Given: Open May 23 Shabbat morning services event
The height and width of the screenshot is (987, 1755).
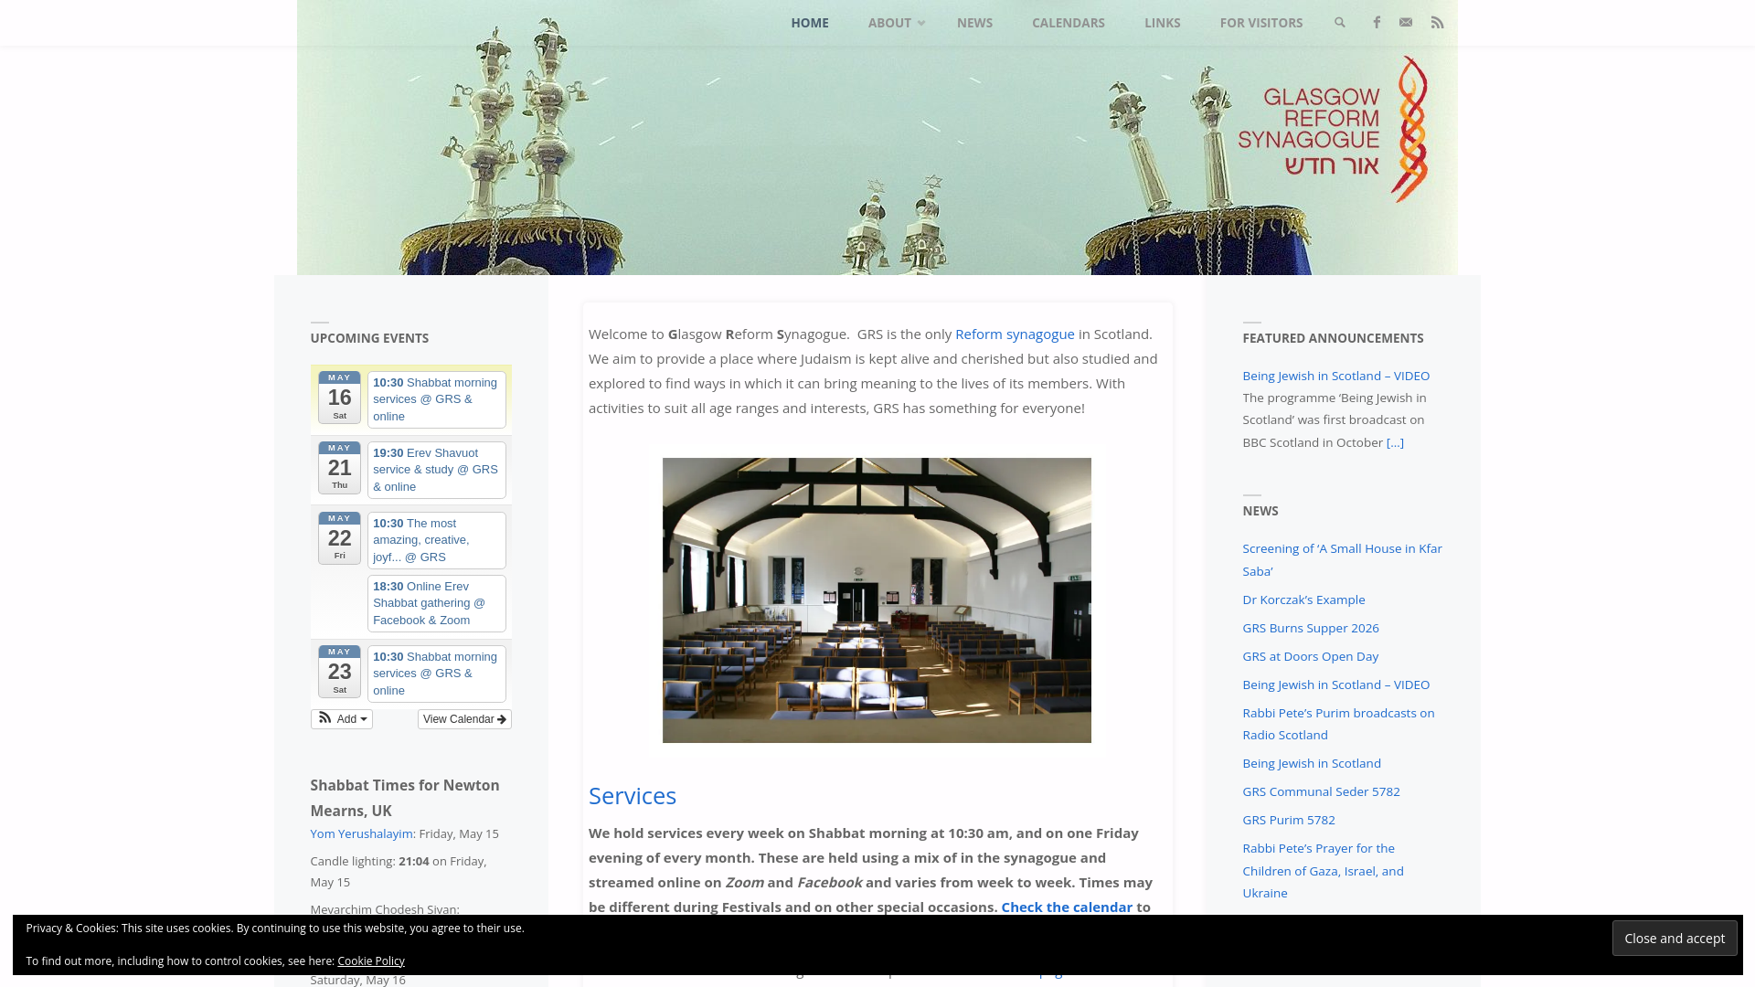Looking at the screenshot, I should pyautogui.click(x=437, y=674).
